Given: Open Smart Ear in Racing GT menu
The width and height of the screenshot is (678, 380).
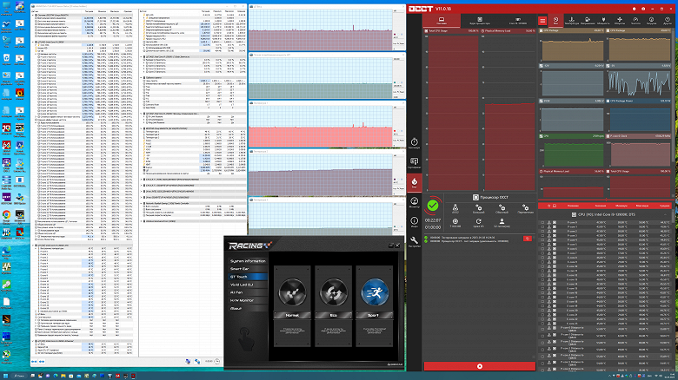Looking at the screenshot, I should pos(248,269).
